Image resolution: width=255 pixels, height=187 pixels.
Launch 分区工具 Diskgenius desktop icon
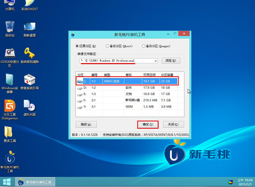click(x=10, y=110)
